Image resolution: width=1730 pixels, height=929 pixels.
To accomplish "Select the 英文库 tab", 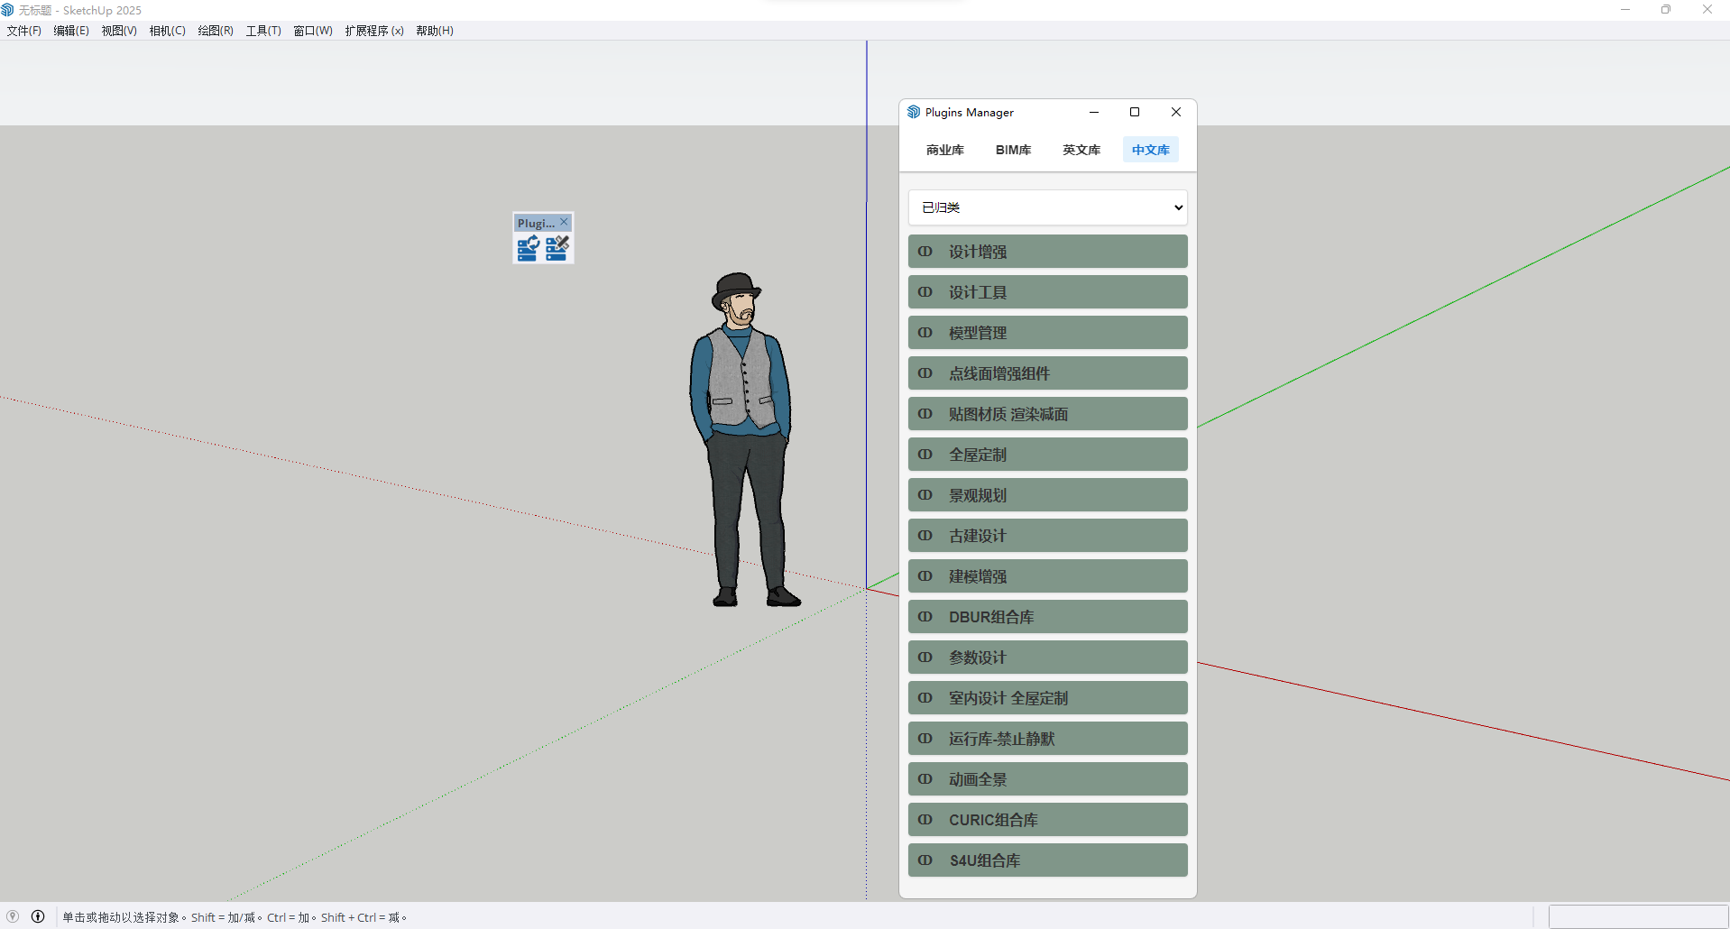I will (1081, 150).
